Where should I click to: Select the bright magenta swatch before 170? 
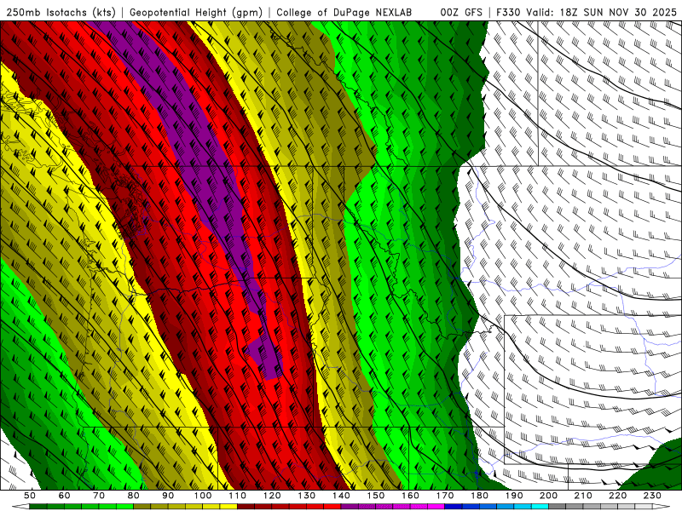coord(436,506)
